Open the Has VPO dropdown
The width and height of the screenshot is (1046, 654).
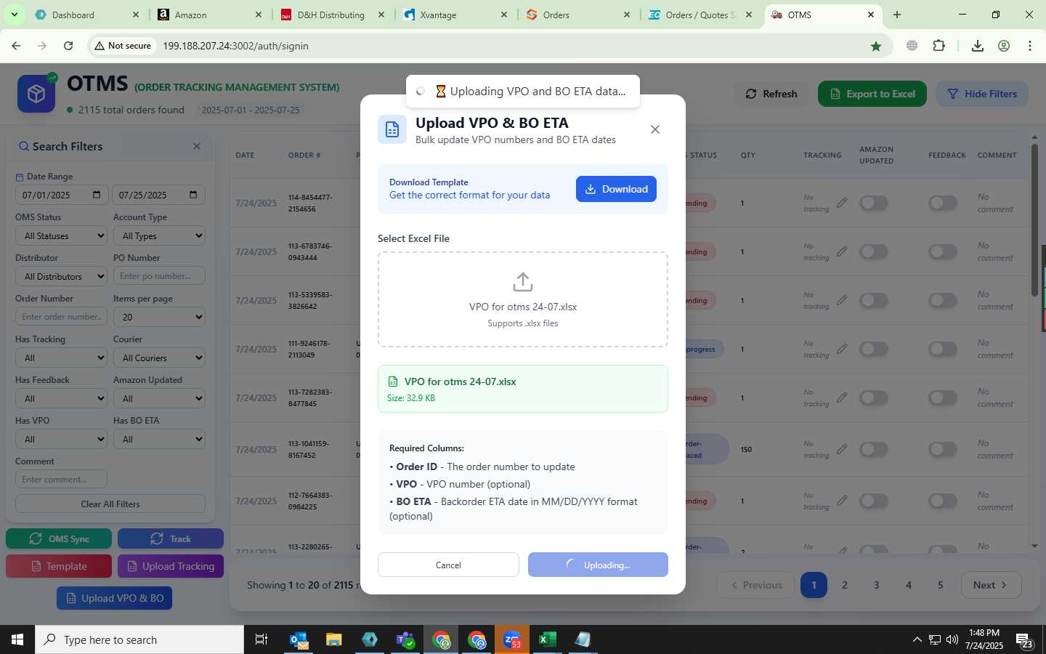tap(61, 439)
